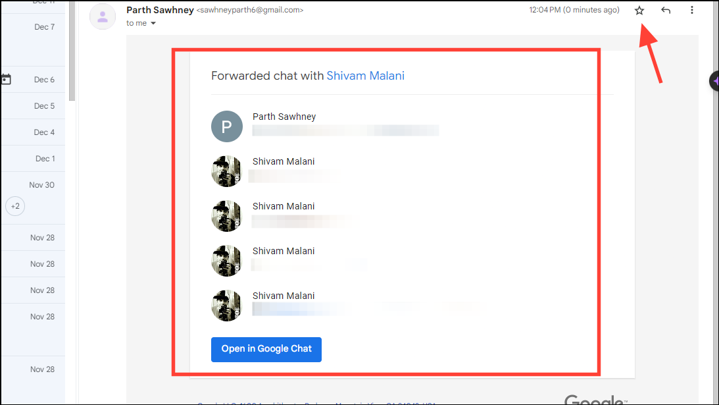Click the 12:04 PM timestamp
719x405 pixels.
(574, 10)
